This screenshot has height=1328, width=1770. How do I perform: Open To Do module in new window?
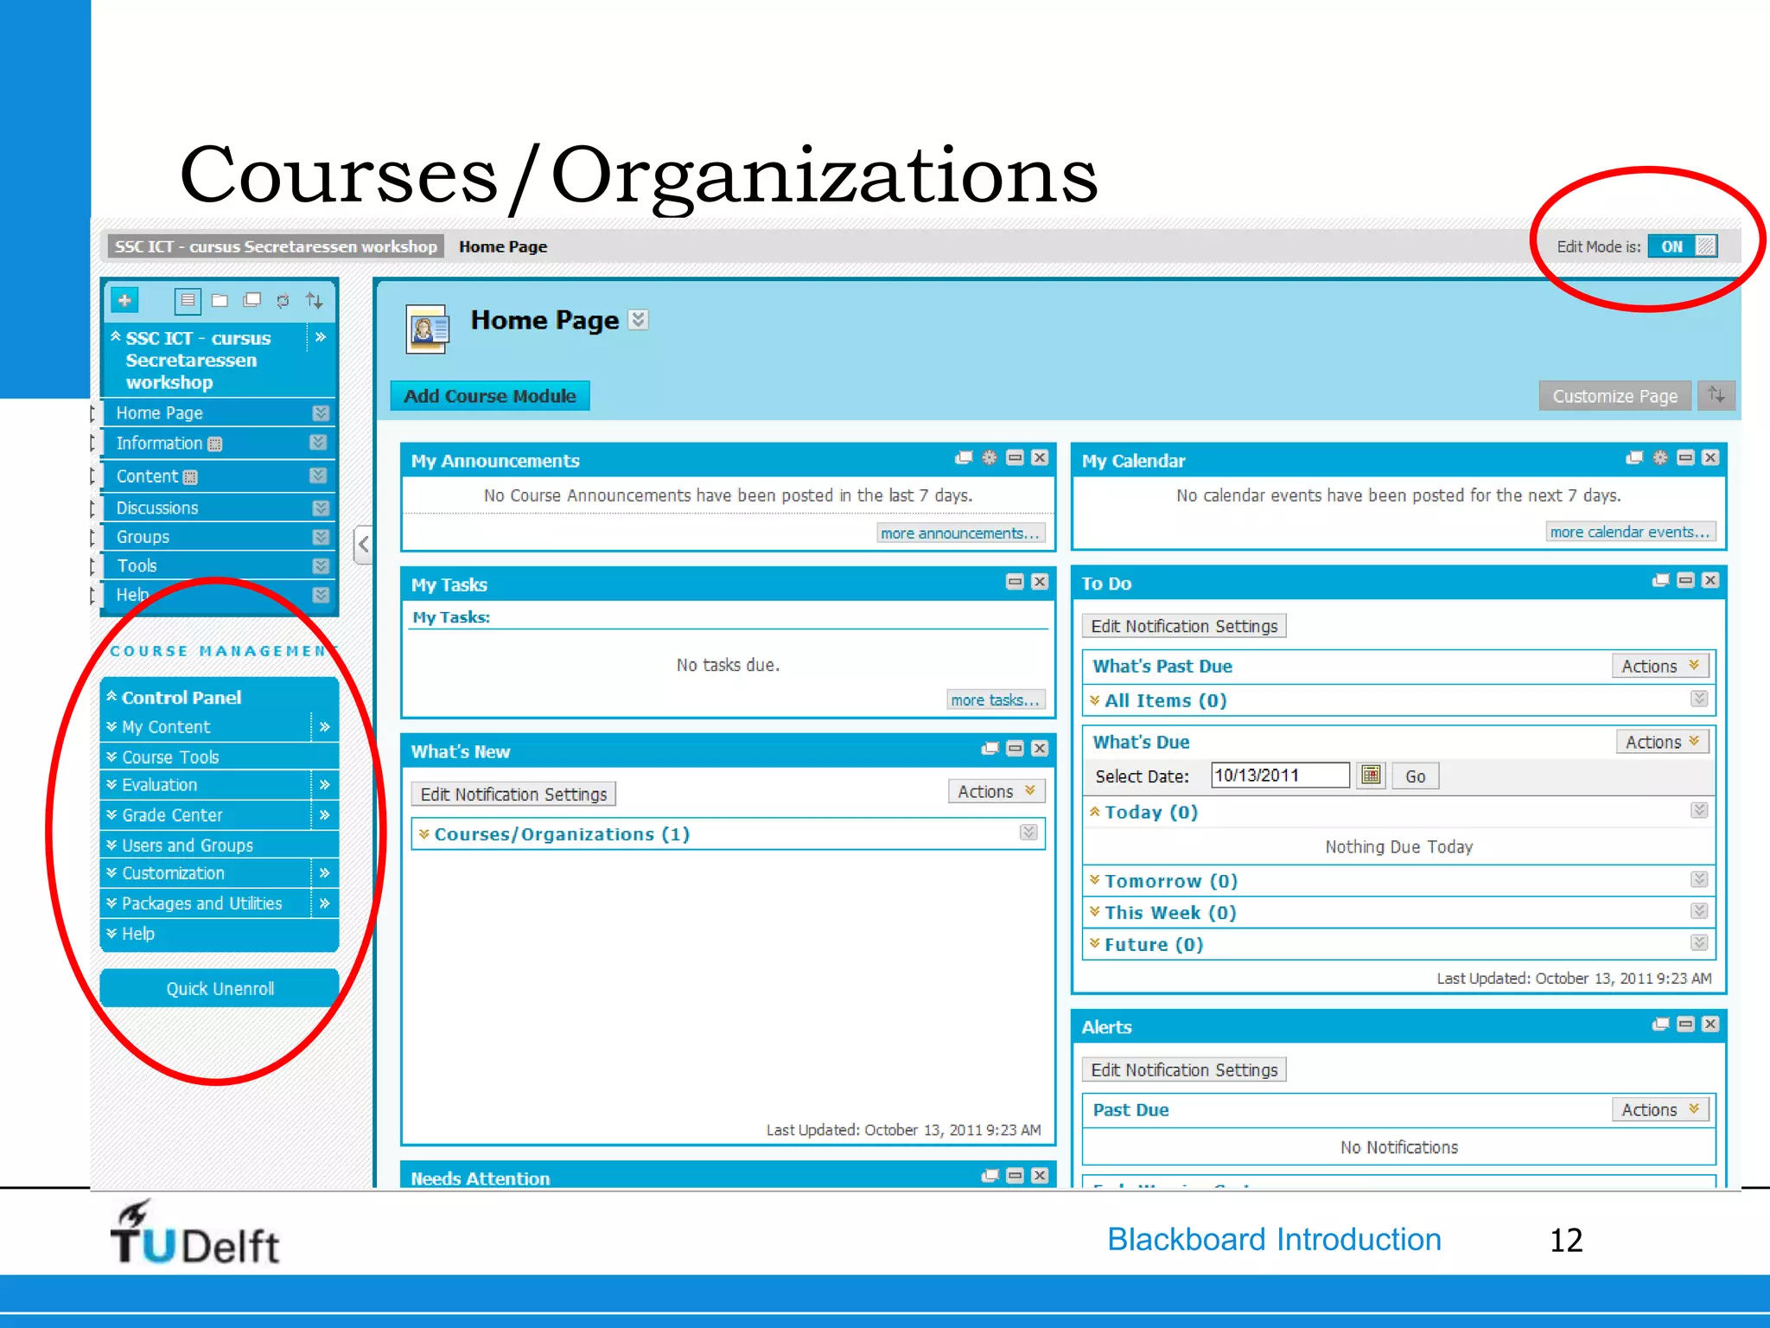[1660, 580]
